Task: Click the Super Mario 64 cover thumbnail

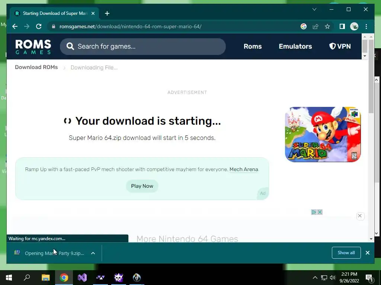Action: coord(323,134)
